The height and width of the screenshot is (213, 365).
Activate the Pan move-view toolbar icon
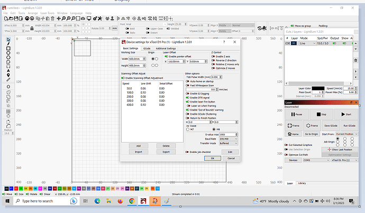(59, 18)
